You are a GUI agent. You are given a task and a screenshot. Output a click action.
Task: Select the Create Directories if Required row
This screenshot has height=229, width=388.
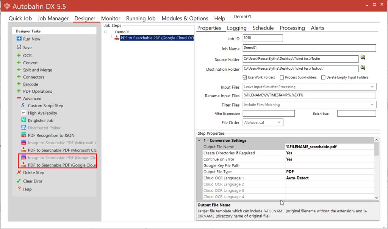point(288,153)
